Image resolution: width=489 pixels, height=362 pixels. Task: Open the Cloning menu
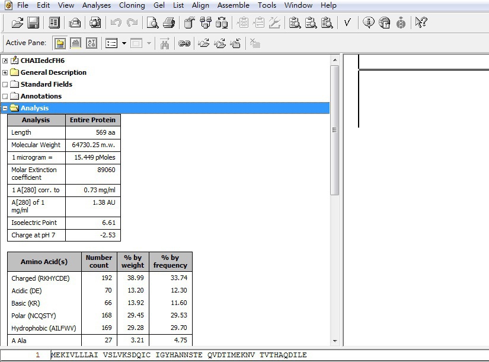132,5
